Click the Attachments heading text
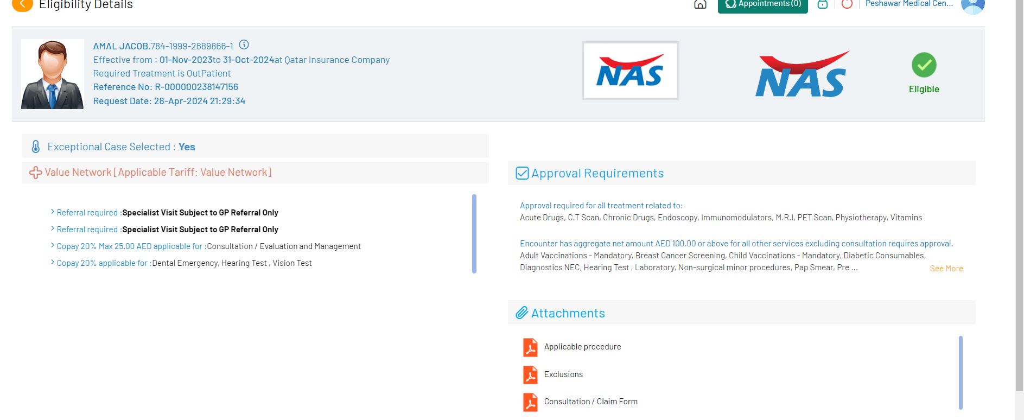The image size is (1024, 420). click(568, 313)
